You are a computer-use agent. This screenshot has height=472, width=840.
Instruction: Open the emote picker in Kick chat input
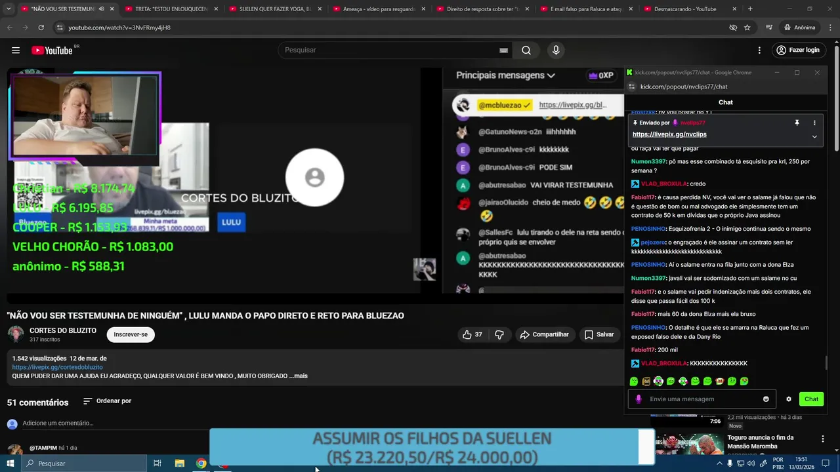766,399
